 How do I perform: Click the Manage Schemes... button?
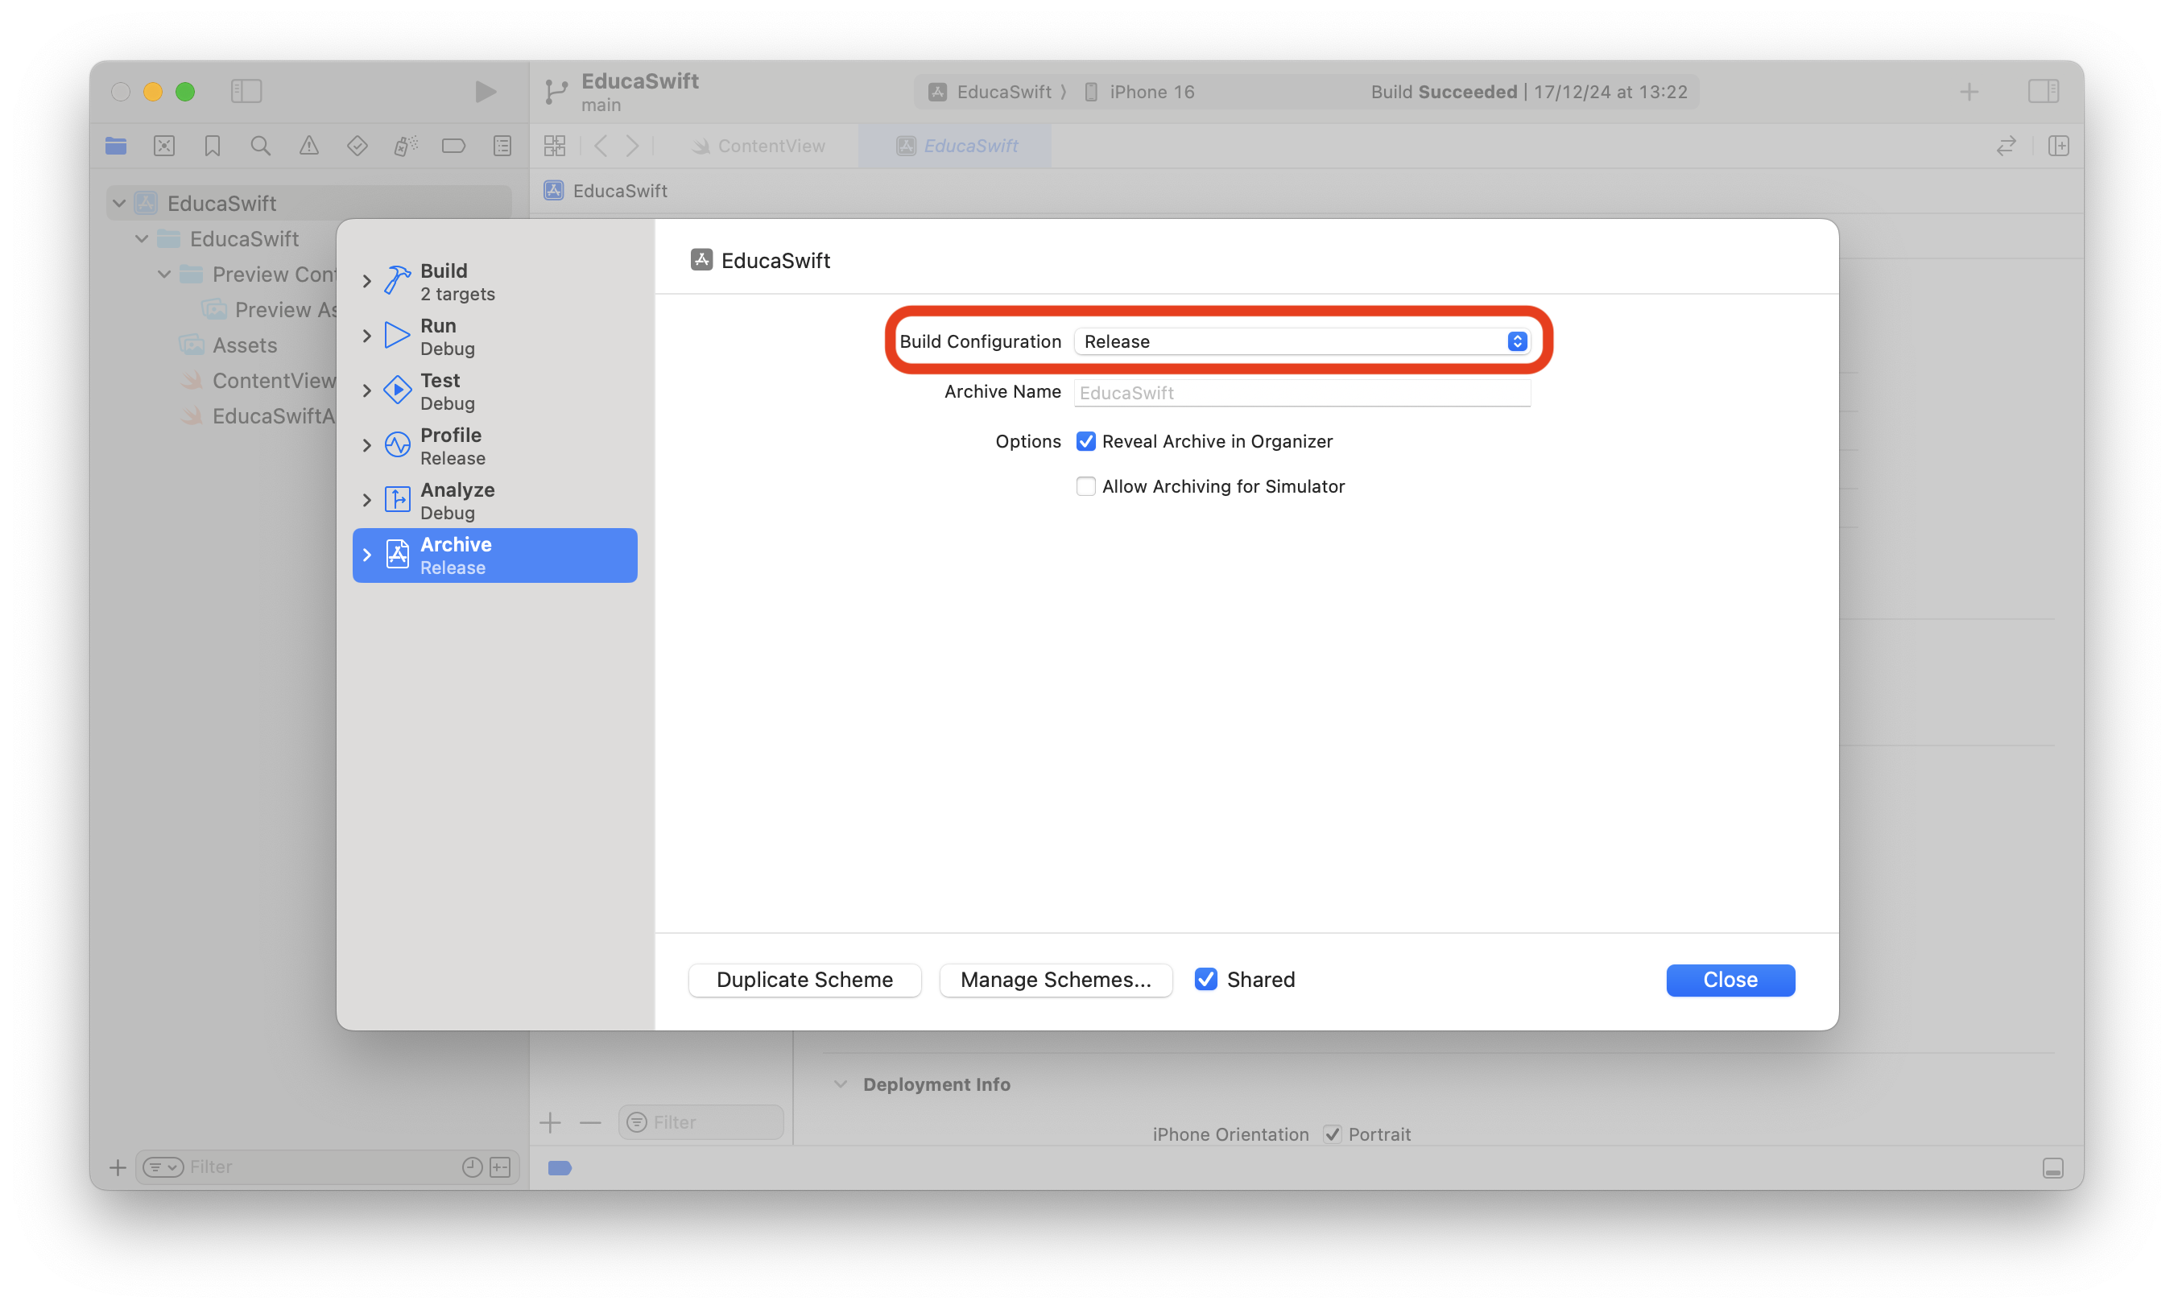1055,979
